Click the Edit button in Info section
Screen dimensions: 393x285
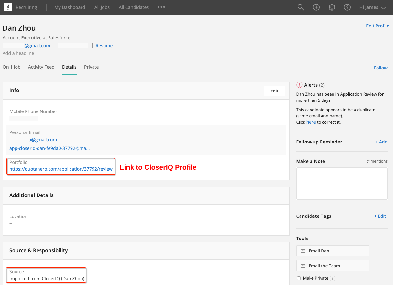point(274,91)
